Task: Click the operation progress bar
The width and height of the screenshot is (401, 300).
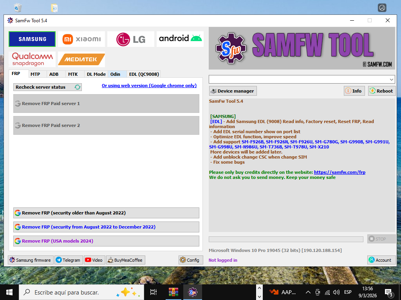Action: click(286, 239)
